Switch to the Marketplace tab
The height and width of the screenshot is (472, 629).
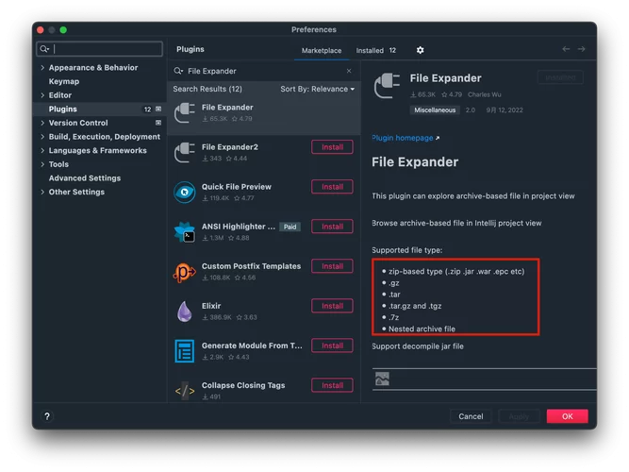(x=322, y=51)
